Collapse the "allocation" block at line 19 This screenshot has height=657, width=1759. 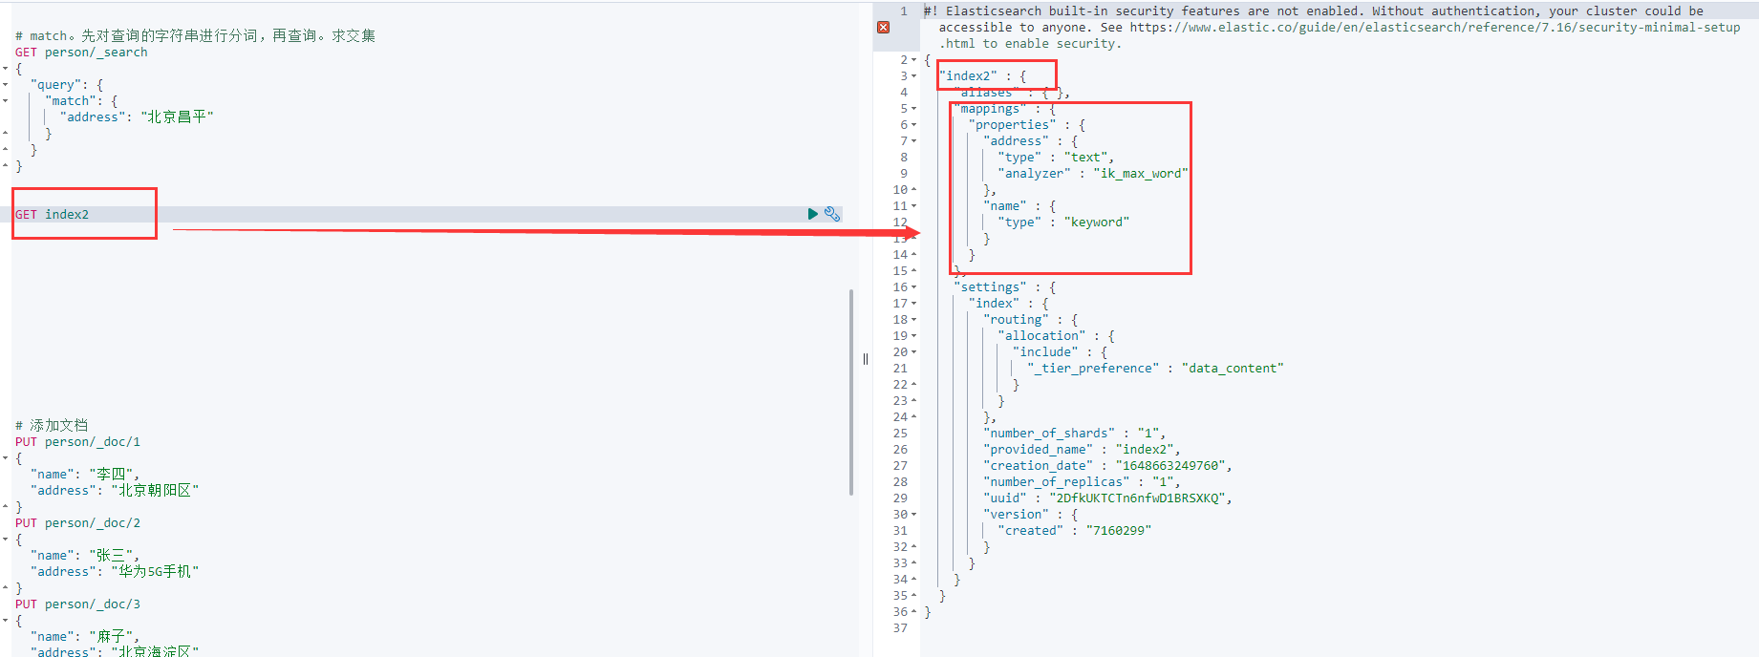coord(914,335)
